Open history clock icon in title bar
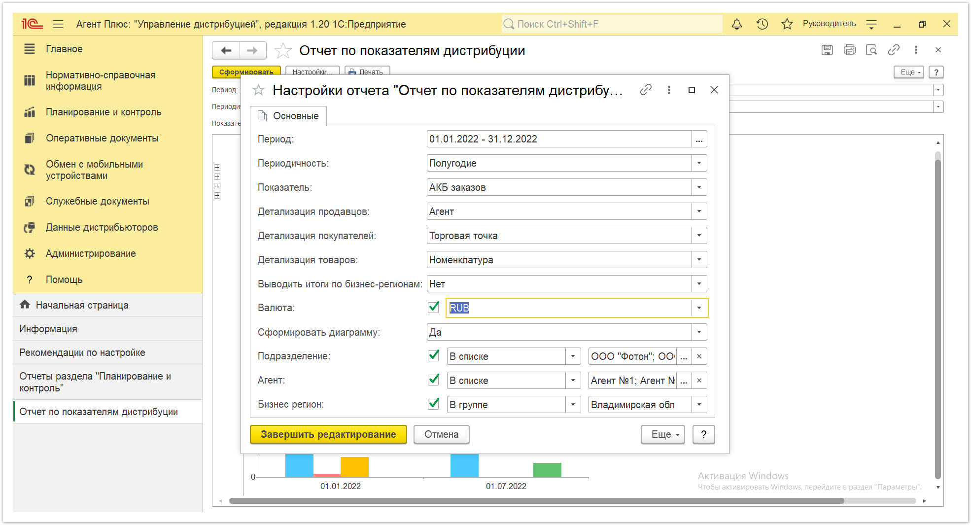Screen dimensions: 971x525 762,24
